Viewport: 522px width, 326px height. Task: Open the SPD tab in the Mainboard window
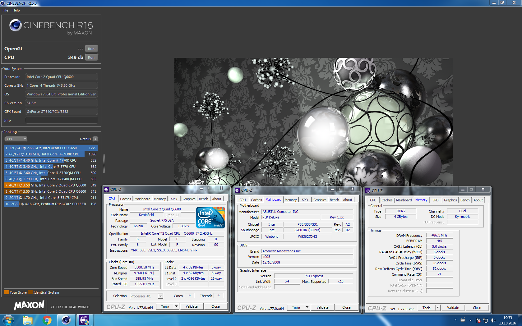click(x=305, y=200)
